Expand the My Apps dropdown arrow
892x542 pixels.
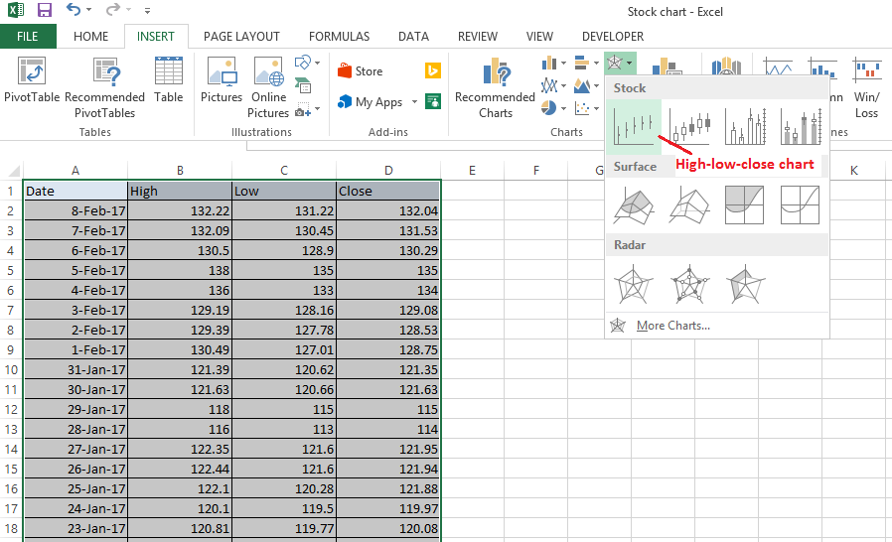point(414,102)
